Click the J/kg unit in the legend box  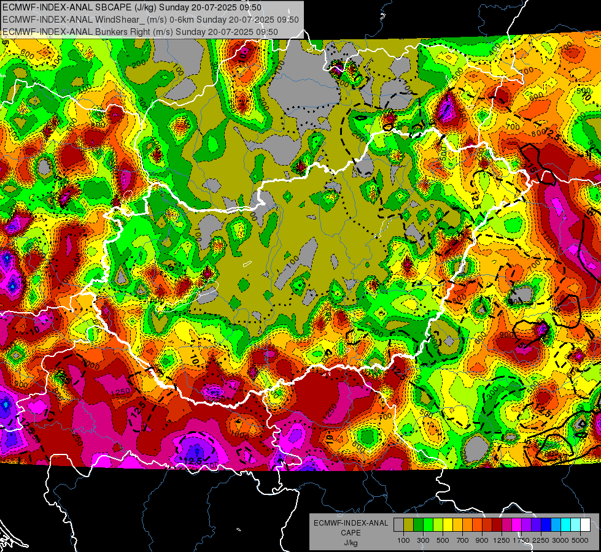(x=351, y=543)
